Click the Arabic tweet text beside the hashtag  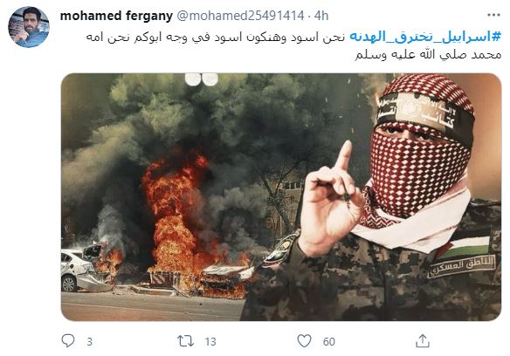(x=215, y=37)
